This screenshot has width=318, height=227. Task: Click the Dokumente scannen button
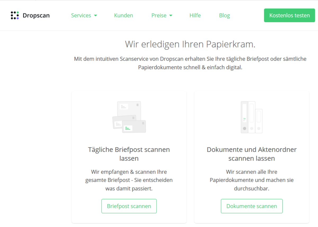[x=252, y=206]
